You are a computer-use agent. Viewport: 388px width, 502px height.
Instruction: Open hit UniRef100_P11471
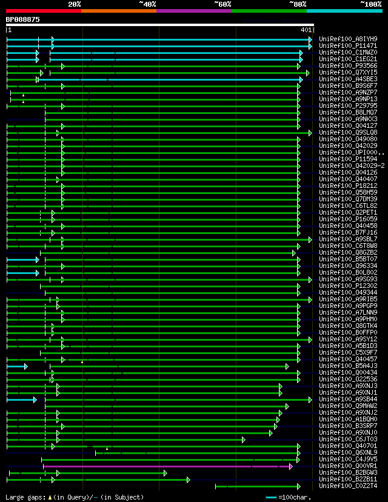[348, 46]
